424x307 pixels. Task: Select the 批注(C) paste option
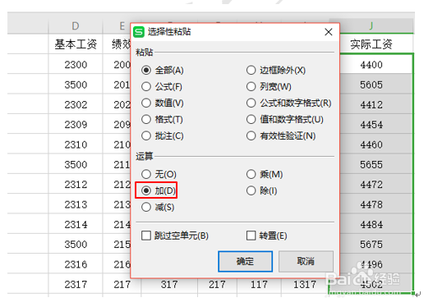(x=163, y=135)
